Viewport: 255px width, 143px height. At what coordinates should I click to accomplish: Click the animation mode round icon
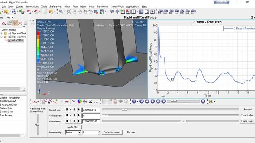(x=134, y=102)
